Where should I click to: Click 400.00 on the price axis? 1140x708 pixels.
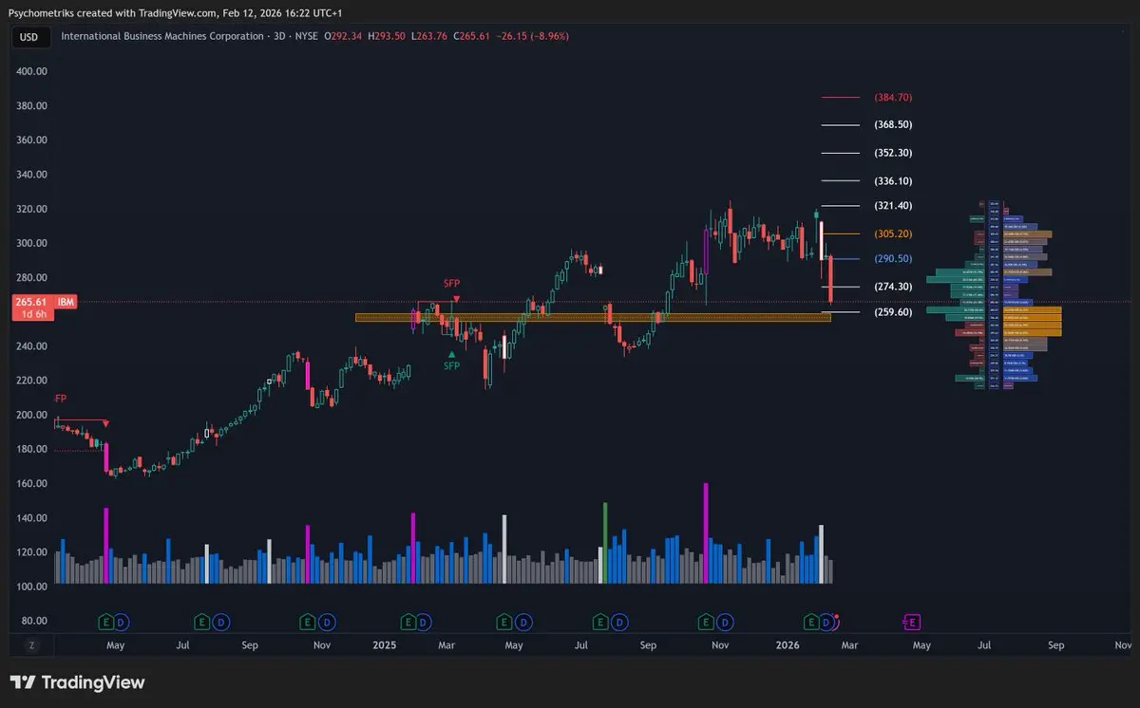33,71
